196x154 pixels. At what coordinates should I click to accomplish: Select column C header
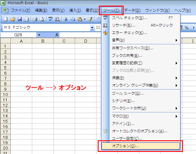tap(64, 41)
